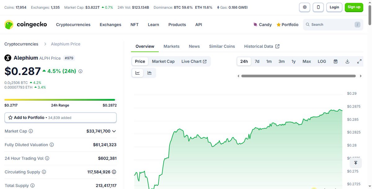
Task: Open Portfolio star link
Action: point(287,24)
